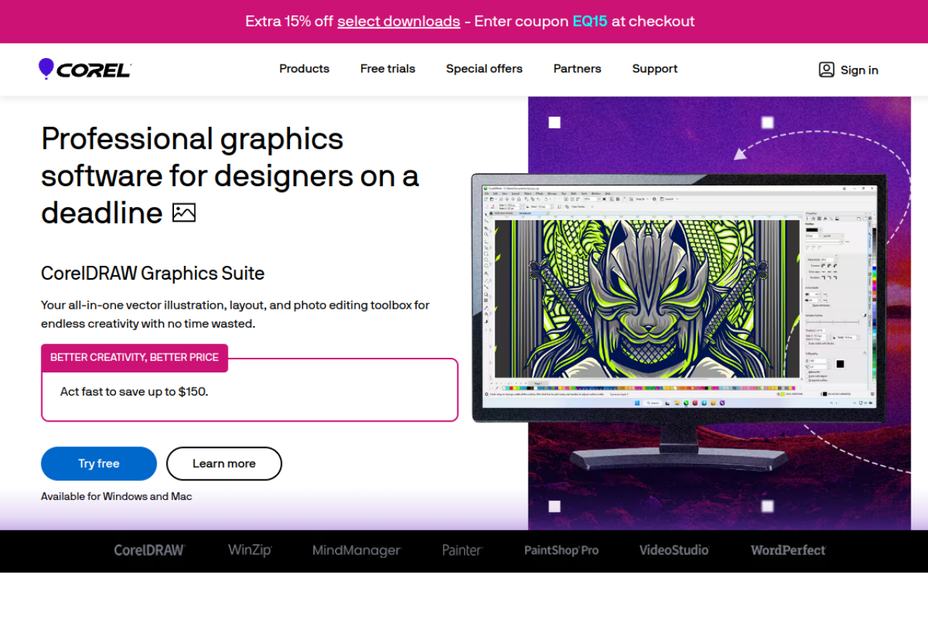Select the PaintShop Pro brand logo
This screenshot has width=928, height=618.
562,550
